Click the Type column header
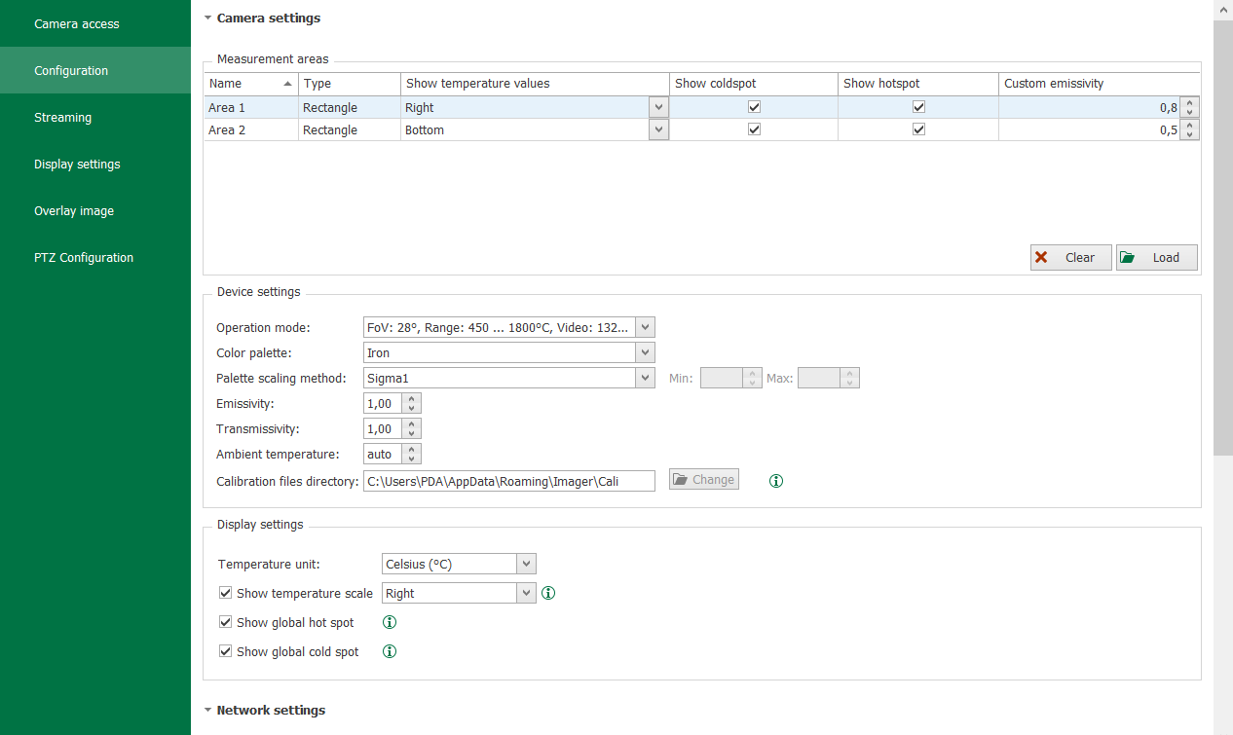 (350, 84)
